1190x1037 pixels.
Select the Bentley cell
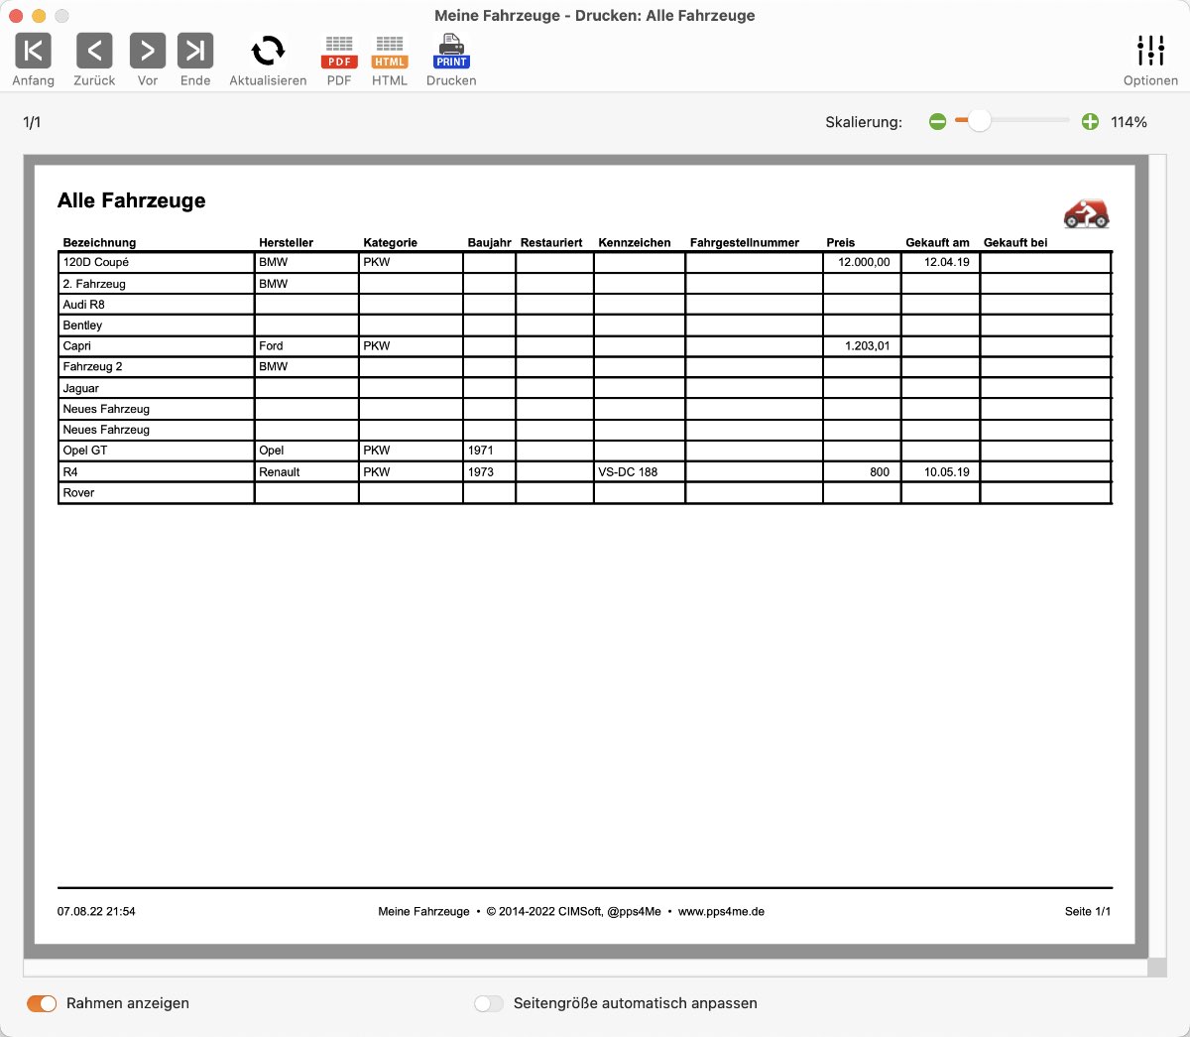(x=157, y=325)
